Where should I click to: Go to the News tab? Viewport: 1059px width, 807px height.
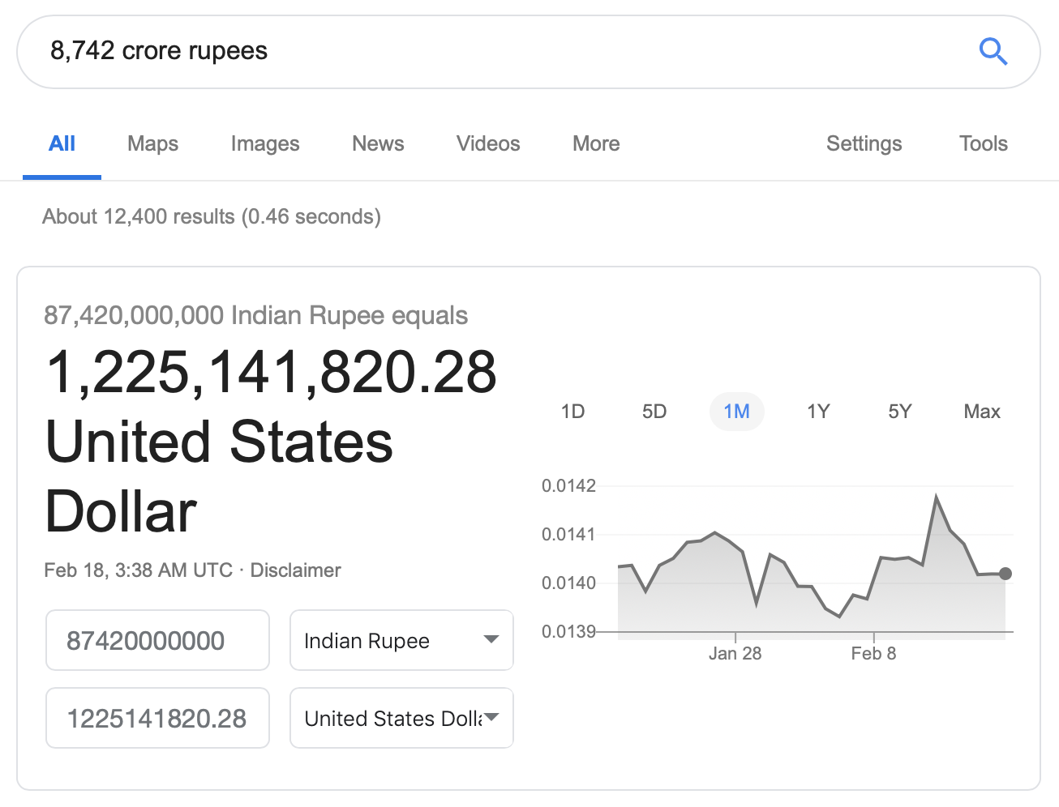(x=377, y=143)
